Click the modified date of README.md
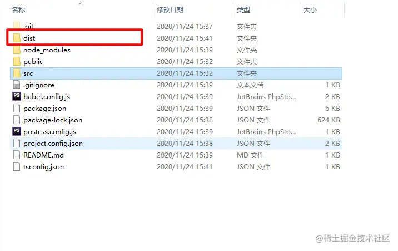Screen dimensions: 398x251 185,155
